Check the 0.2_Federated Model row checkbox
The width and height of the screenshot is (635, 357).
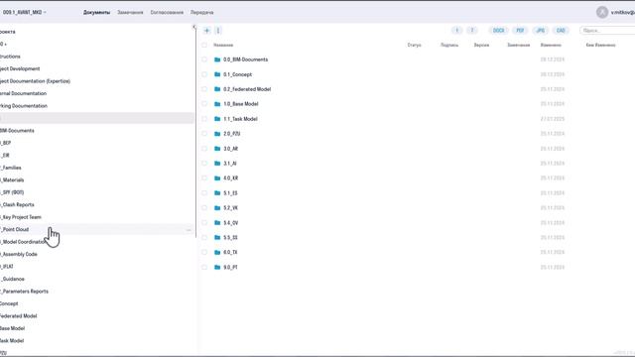pyautogui.click(x=204, y=89)
